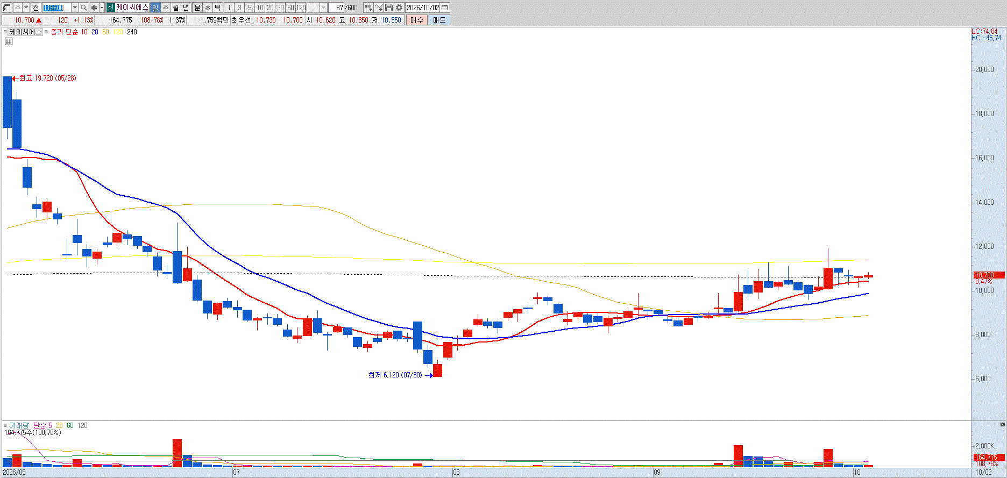Click the 주 selector box at top-left

18,8
